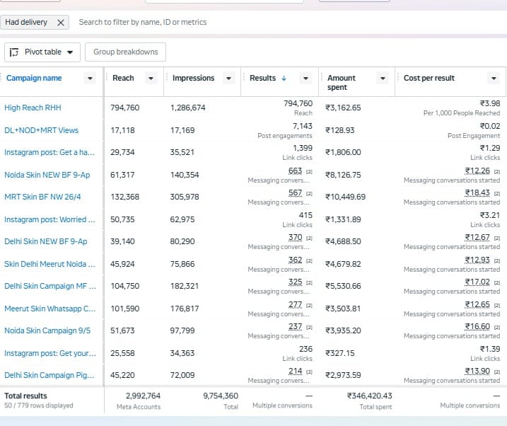The width and height of the screenshot is (507, 426).
Task: Select impressions value 1,286,674
Action: tap(187, 108)
